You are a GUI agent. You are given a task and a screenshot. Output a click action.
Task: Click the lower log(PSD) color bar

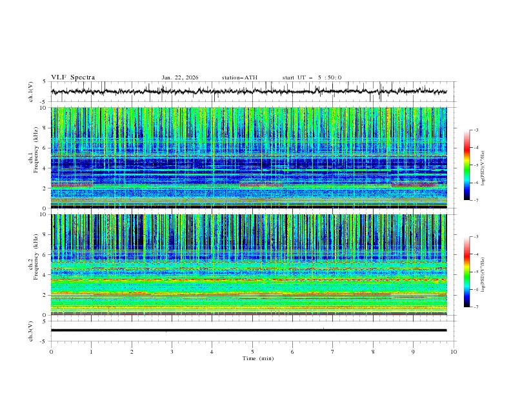[x=467, y=272]
